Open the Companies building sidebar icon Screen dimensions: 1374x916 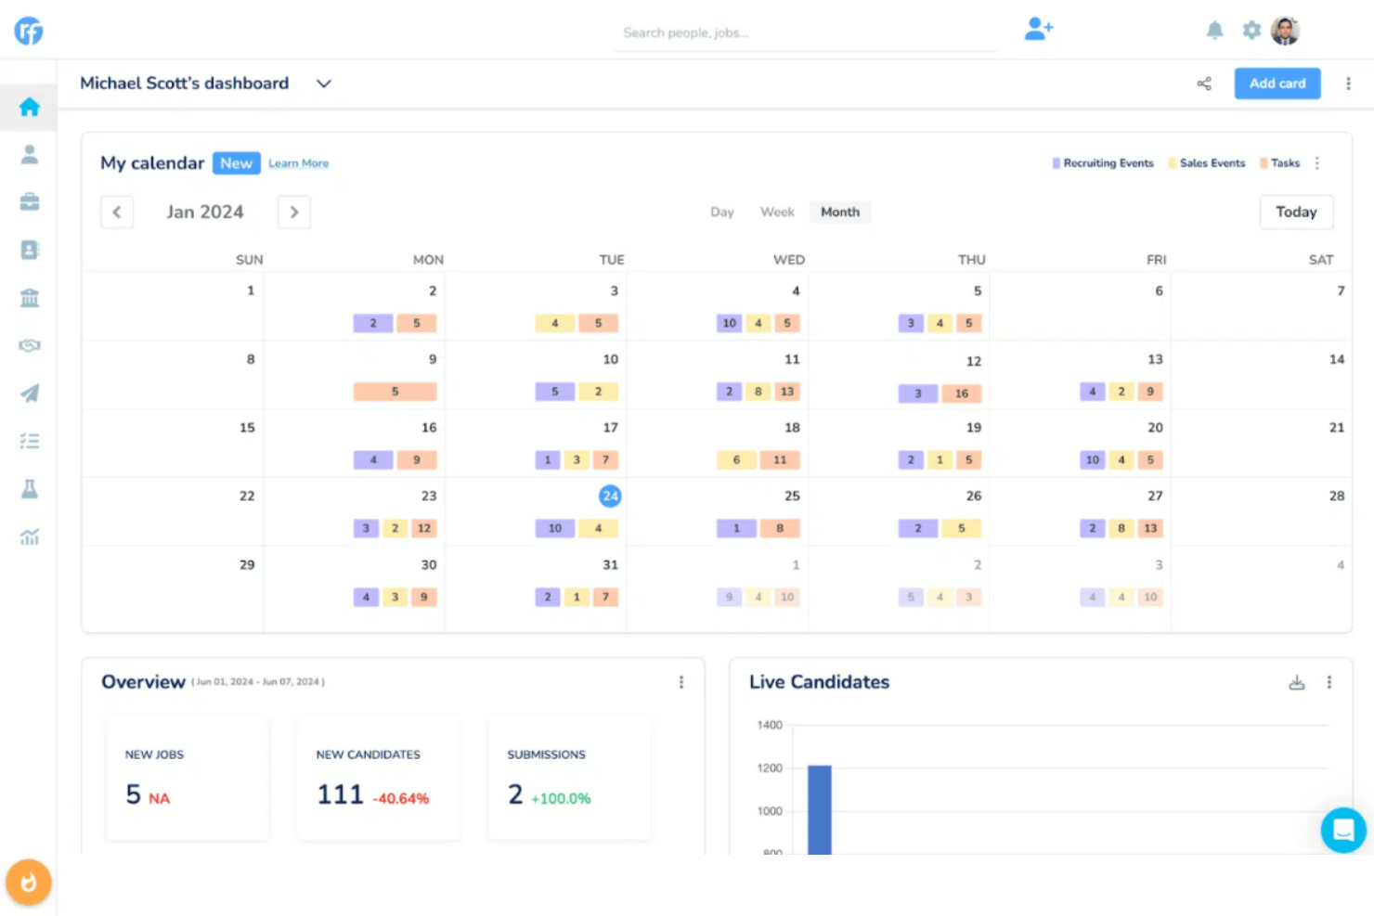pos(30,298)
